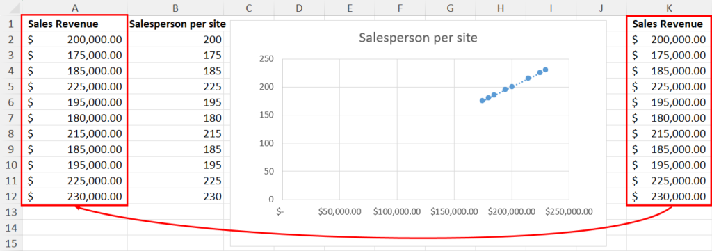Select cell K11 with $225,000.00
Viewport: 712px width, 251px height.
[669, 181]
